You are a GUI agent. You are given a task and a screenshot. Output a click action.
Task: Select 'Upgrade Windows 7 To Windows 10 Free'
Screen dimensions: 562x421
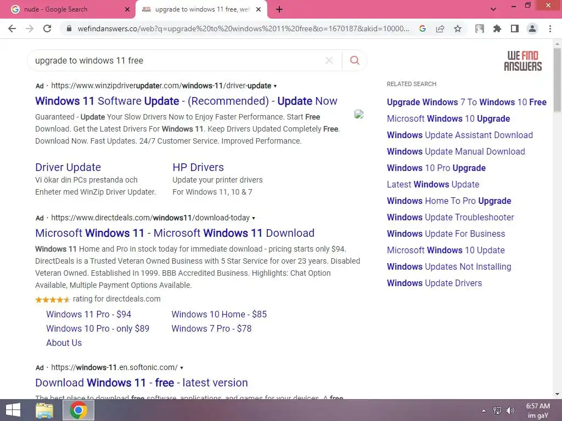click(x=467, y=102)
